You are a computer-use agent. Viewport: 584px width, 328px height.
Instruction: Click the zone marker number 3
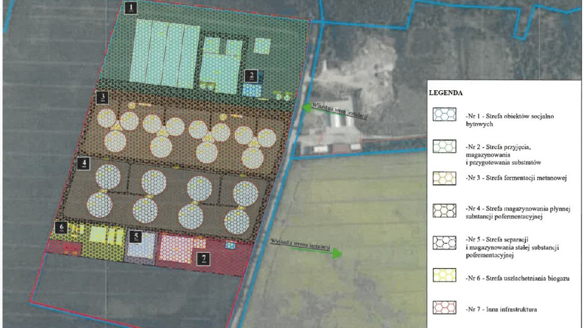(x=102, y=97)
